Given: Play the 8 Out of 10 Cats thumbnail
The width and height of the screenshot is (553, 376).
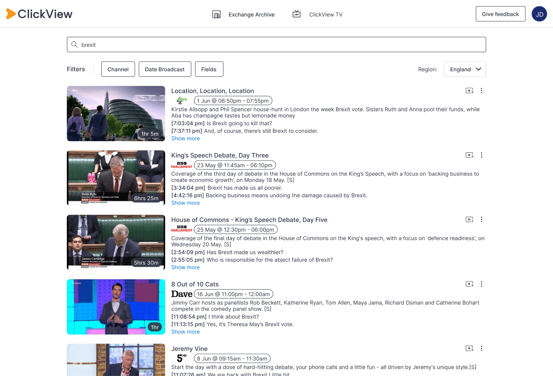Looking at the screenshot, I should pyautogui.click(x=116, y=307).
